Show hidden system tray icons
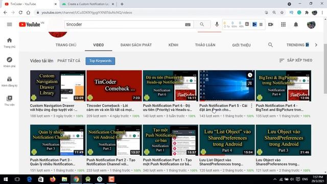The image size is (327, 184). (275, 179)
